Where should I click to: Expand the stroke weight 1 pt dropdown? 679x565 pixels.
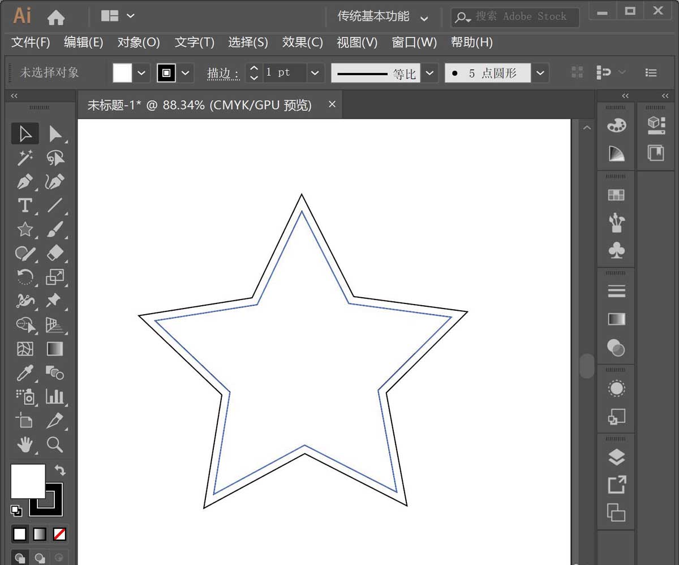(315, 72)
